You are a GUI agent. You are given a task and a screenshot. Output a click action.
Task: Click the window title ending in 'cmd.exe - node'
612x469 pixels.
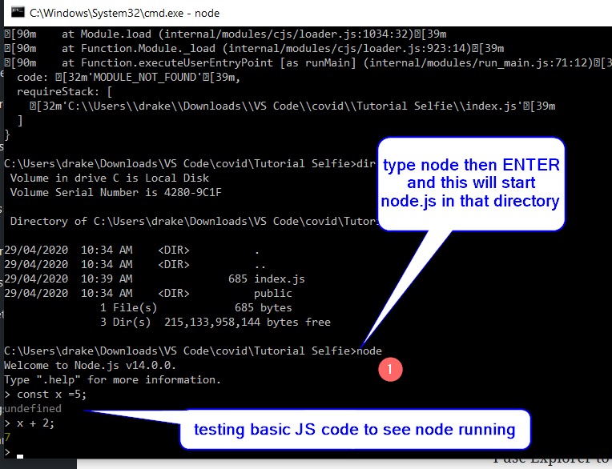pyautogui.click(x=124, y=13)
